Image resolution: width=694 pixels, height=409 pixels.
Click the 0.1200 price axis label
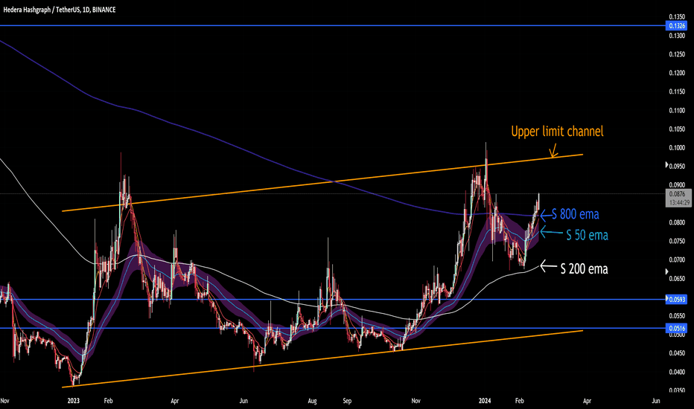click(677, 73)
